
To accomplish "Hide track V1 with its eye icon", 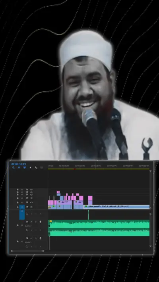I will pyautogui.click(x=31, y=207).
